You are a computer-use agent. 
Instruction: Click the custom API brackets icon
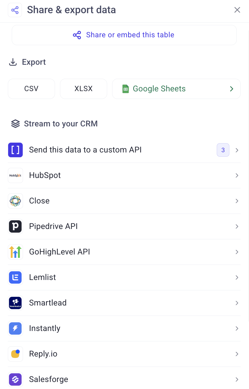click(15, 150)
